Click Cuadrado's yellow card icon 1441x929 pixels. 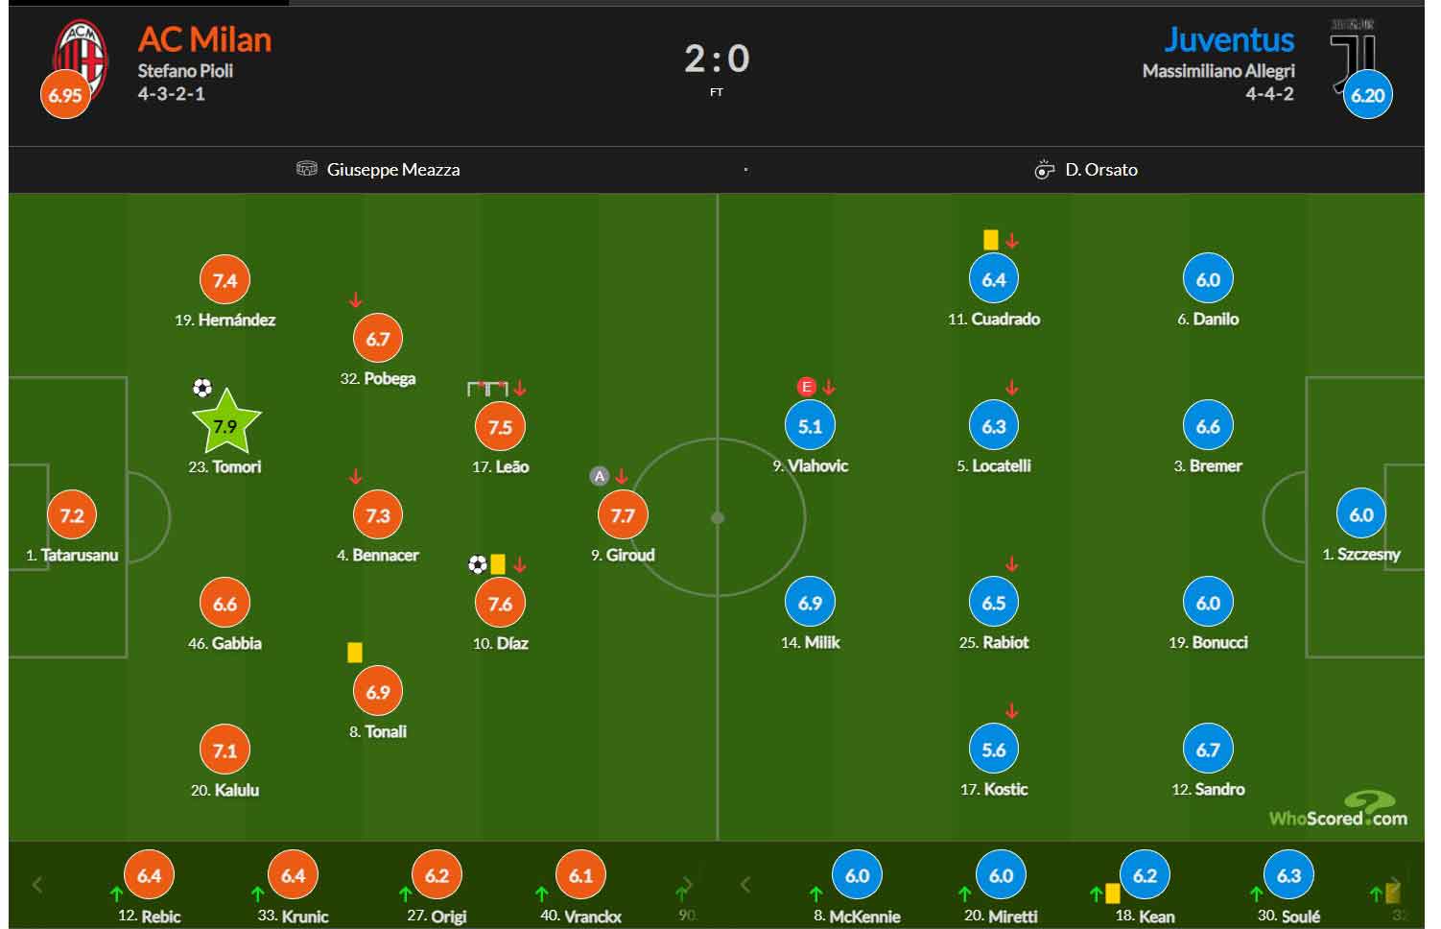990,240
